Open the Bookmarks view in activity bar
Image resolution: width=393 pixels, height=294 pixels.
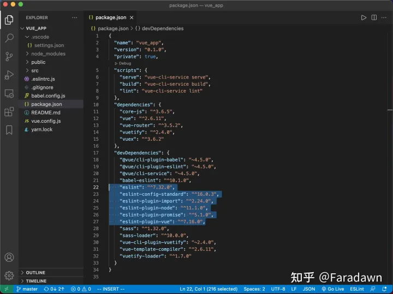coord(9,130)
